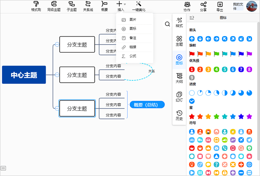260x176 pixels.
Task: Click the icon panel vertical scrollbar
Action: click(x=259, y=91)
